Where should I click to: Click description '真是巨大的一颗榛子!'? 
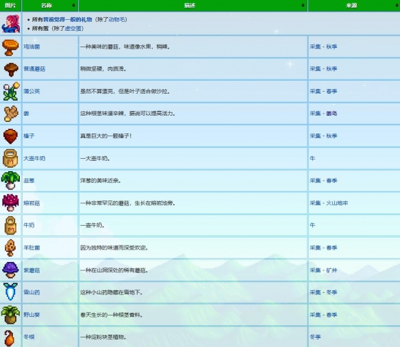[x=106, y=136]
